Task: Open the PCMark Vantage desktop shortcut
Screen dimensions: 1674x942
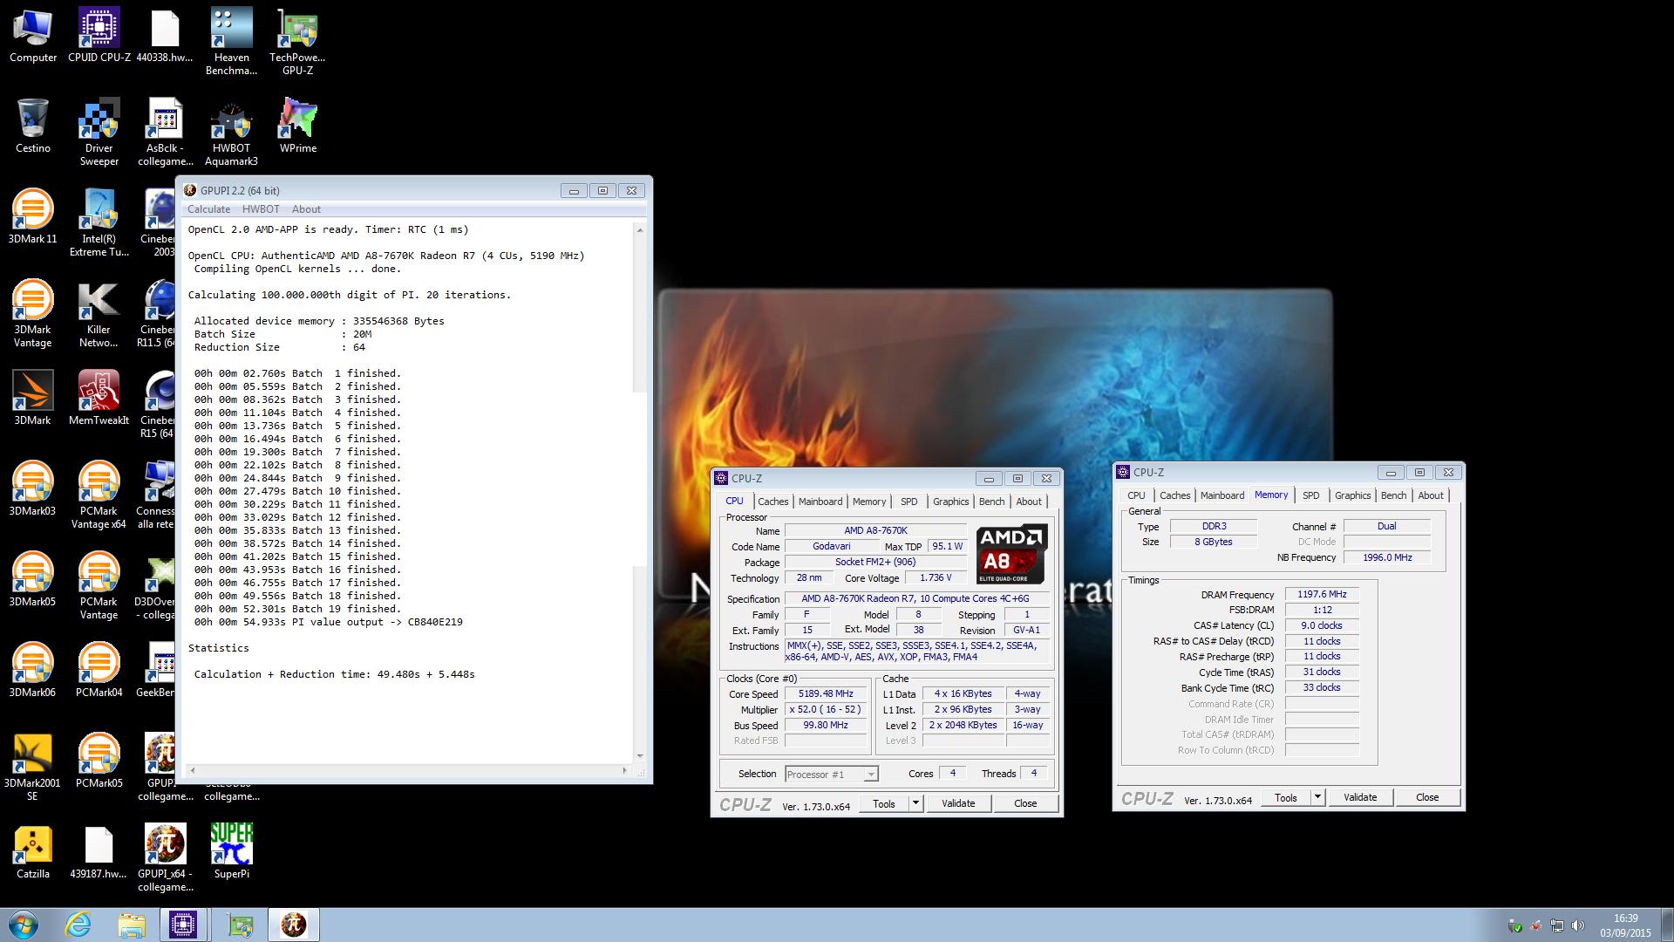Action: (x=99, y=586)
